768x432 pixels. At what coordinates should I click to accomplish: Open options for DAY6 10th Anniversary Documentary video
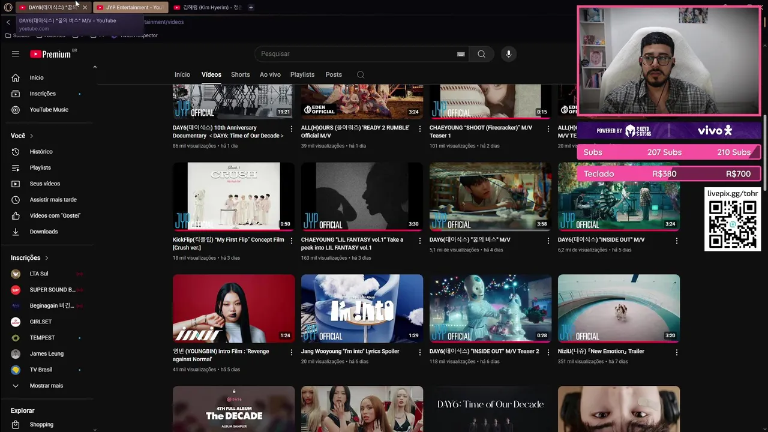click(x=292, y=129)
